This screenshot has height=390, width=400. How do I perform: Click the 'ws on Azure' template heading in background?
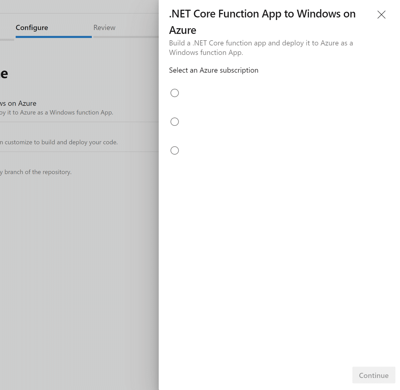pyautogui.click(x=18, y=103)
